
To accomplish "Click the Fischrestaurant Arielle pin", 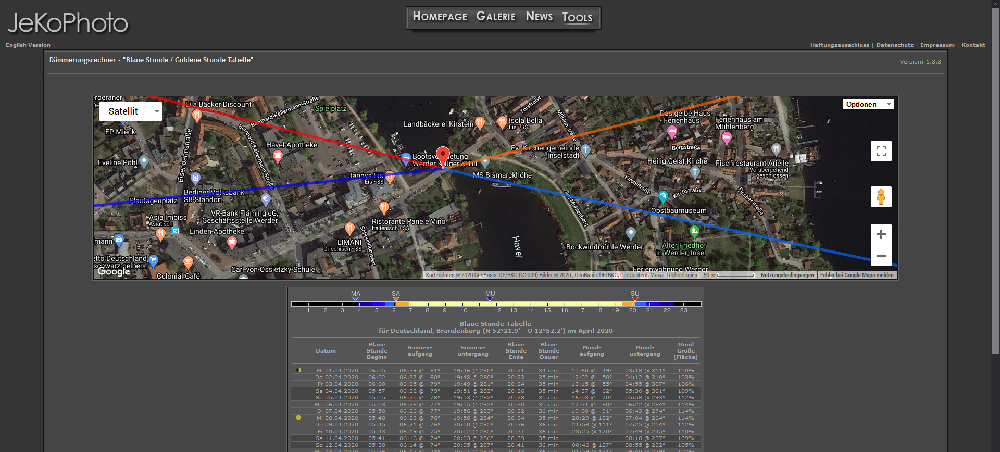I will pyautogui.click(x=776, y=150).
